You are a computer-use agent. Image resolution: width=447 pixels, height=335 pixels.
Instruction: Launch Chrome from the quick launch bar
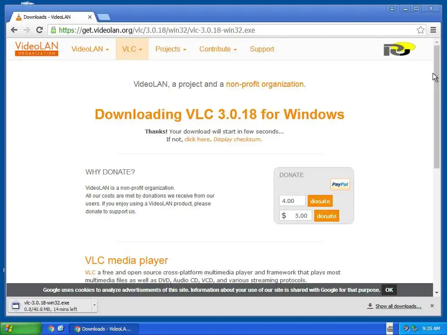tap(52, 329)
